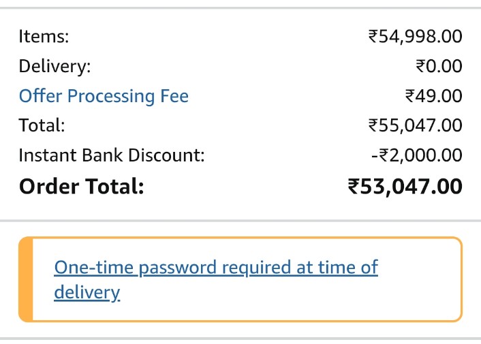
Task: Click the divider line below the OTP notice
Action: coord(240,338)
